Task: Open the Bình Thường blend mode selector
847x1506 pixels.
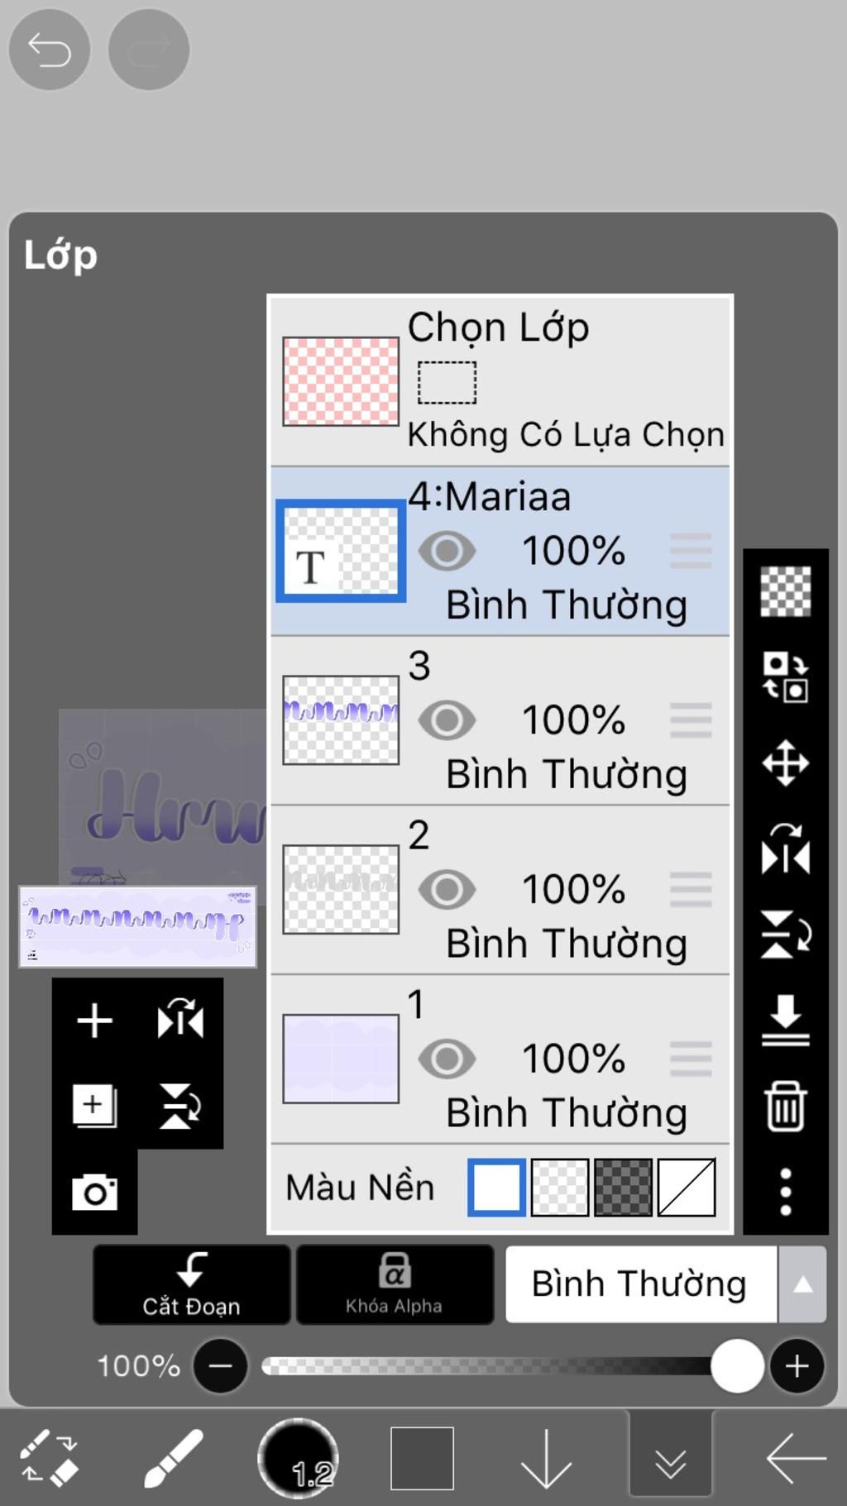Action: pyautogui.click(x=641, y=1284)
